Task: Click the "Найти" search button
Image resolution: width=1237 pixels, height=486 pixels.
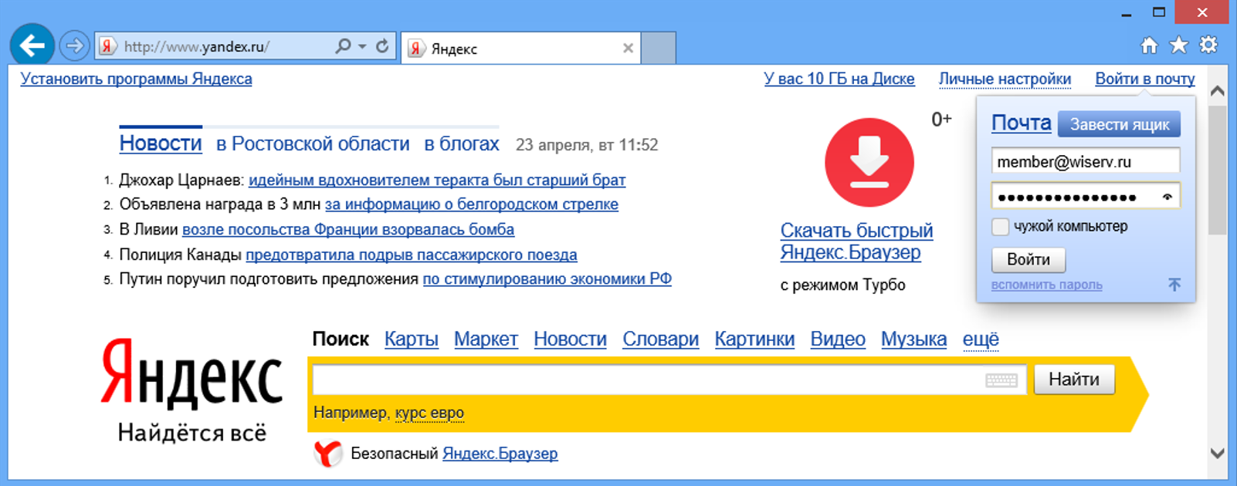Action: coord(1073,380)
